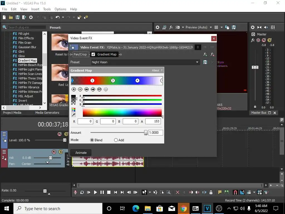Toggle lock event icon in timeline toolbar
Image resolution: width=285 pixels, height=214 pixels.
(211, 192)
